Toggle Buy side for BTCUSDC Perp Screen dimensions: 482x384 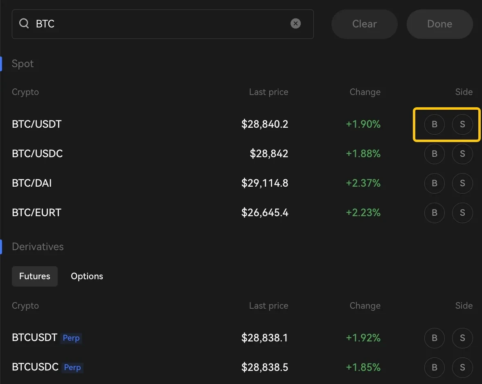click(x=435, y=367)
